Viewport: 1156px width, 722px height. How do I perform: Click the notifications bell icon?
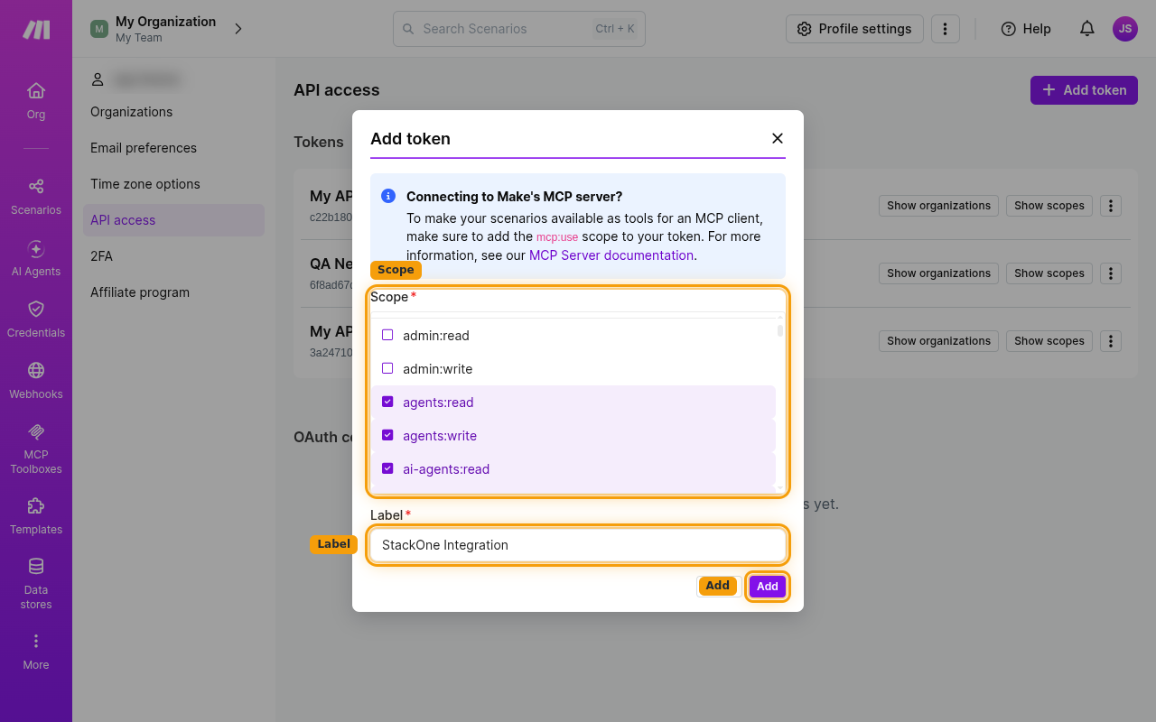click(x=1087, y=29)
